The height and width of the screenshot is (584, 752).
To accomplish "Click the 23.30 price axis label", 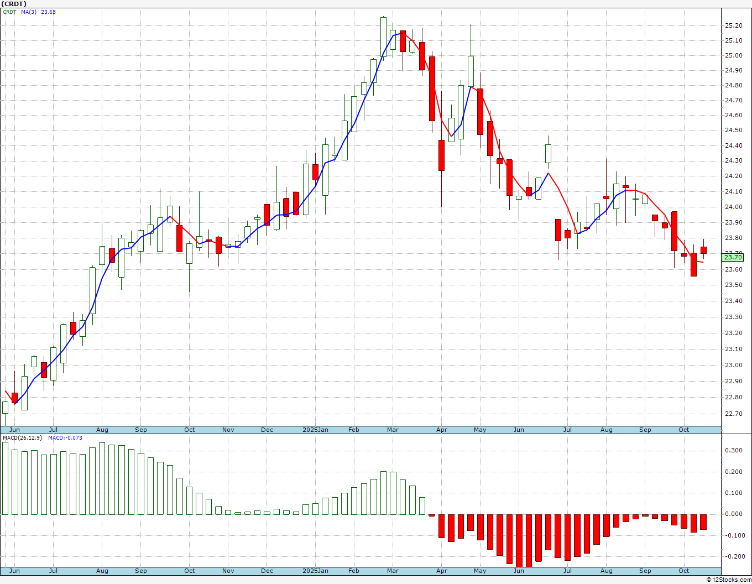I will pos(733,317).
